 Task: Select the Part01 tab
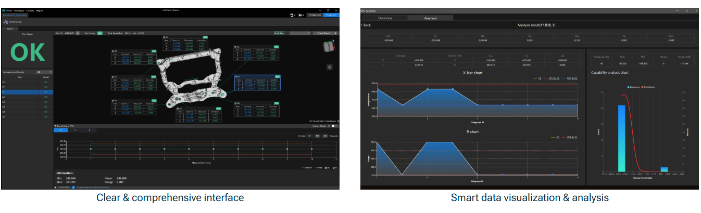tap(10, 29)
